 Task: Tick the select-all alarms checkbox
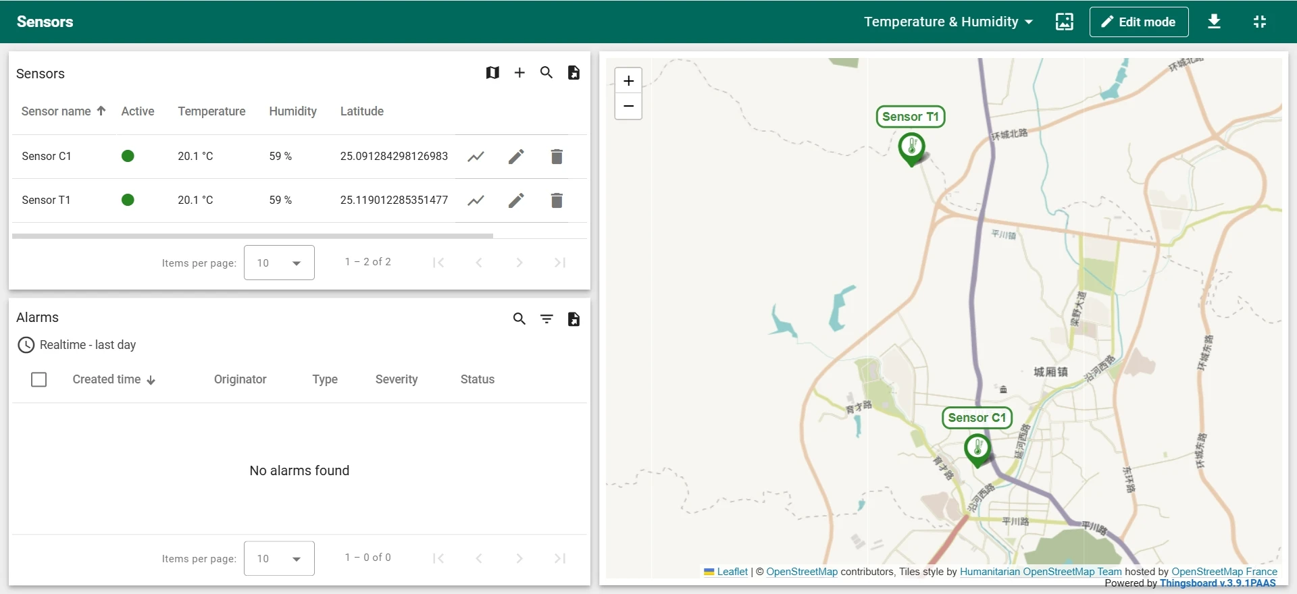[x=39, y=379]
